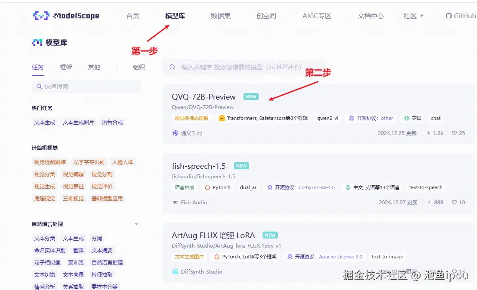
Task: Switch to the 框架 filter tab
Action: click(x=66, y=67)
